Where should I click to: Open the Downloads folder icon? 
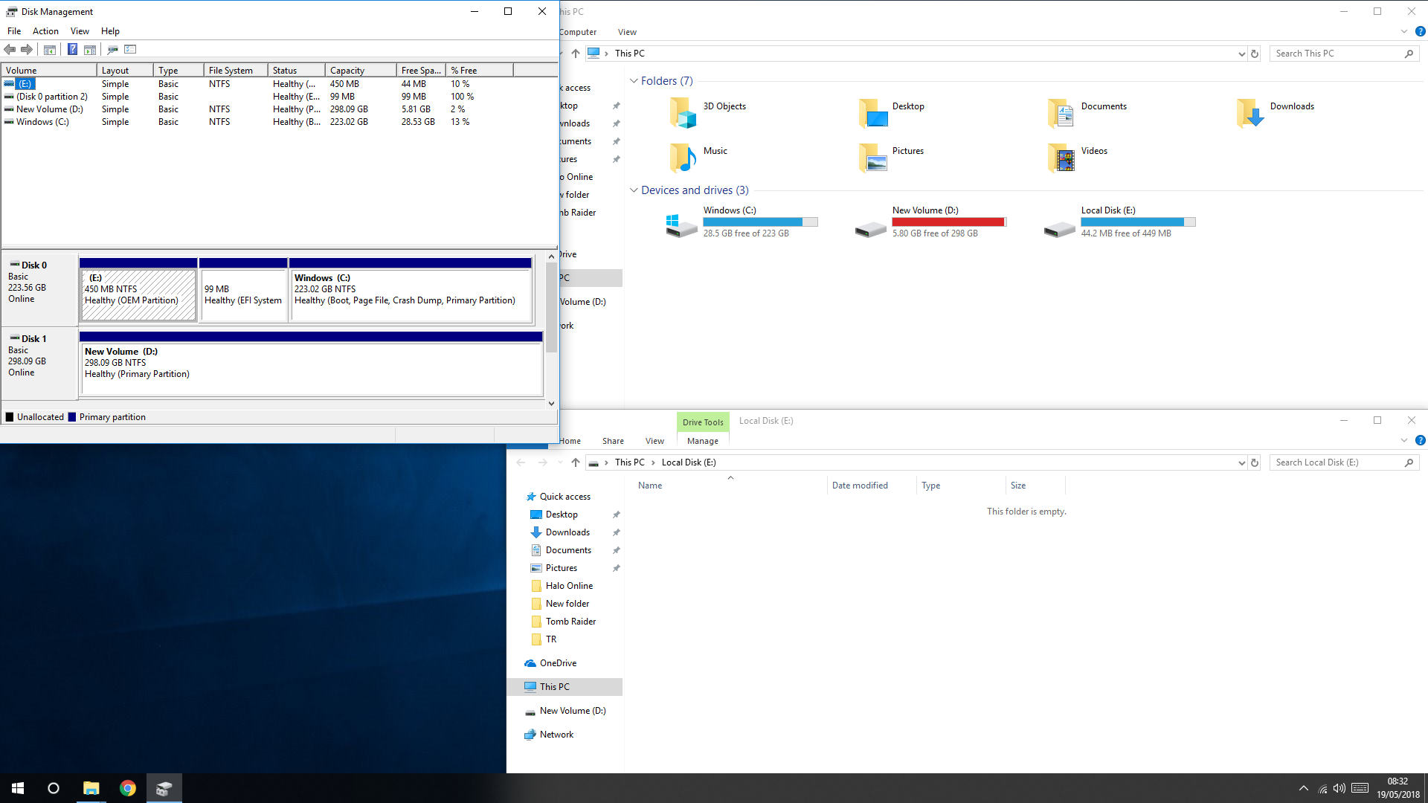point(1250,113)
